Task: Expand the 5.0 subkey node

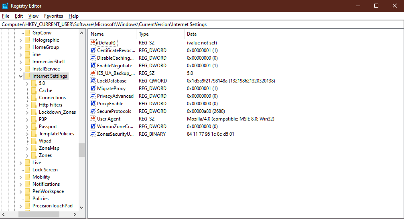Action: (27, 83)
